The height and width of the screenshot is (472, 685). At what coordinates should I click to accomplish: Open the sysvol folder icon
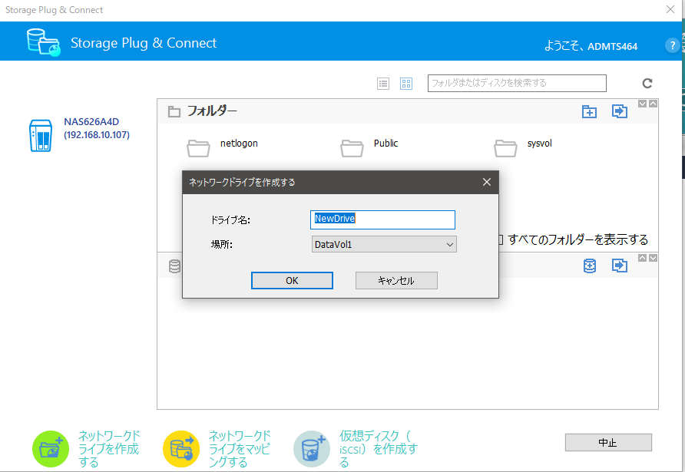pyautogui.click(x=505, y=148)
